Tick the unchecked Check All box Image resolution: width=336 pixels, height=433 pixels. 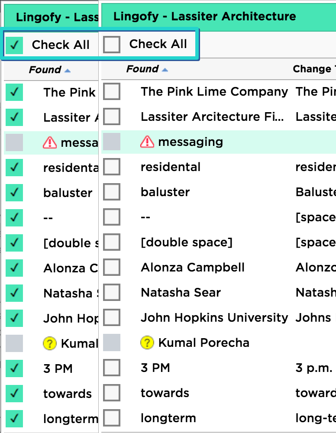tap(112, 44)
